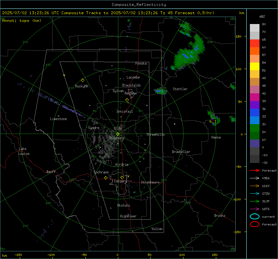
Task: Click the Lacombe city label
Action: pos(133,77)
